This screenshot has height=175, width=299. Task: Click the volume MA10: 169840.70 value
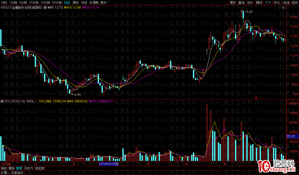[x=101, y=101]
